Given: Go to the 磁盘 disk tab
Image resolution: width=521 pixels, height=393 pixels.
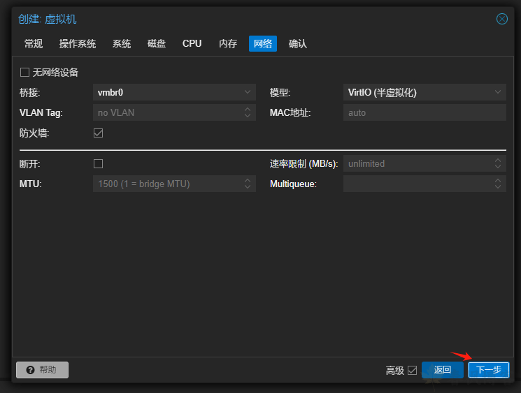Looking at the screenshot, I should [157, 43].
